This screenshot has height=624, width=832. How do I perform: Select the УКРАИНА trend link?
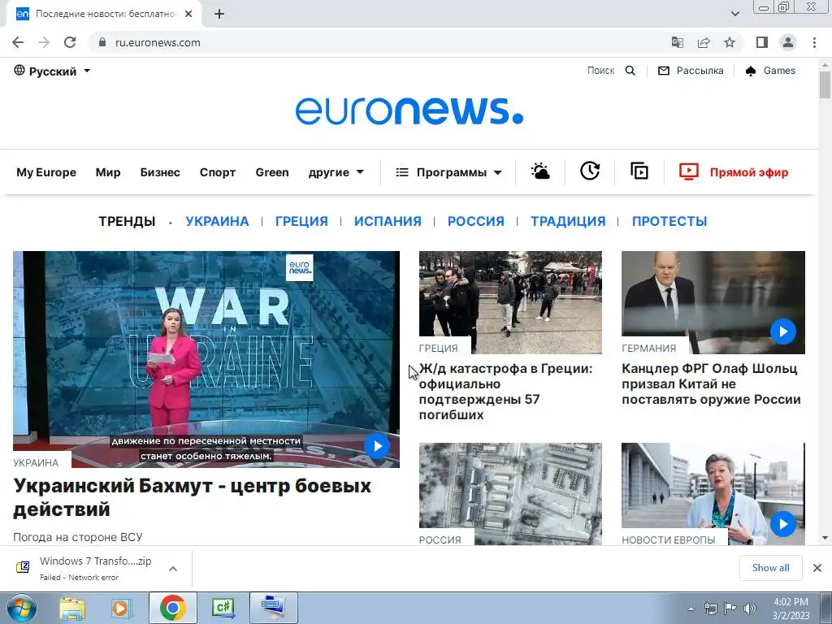pyautogui.click(x=217, y=221)
